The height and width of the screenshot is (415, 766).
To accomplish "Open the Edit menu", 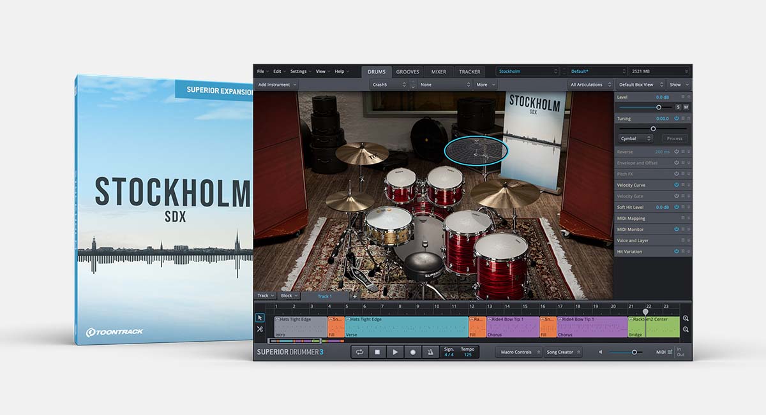I will (x=279, y=71).
